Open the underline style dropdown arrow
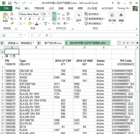The image size is (140, 134). 33,19
